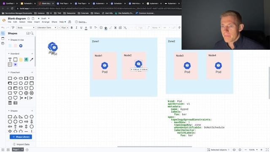Open the Select menu

22,22
